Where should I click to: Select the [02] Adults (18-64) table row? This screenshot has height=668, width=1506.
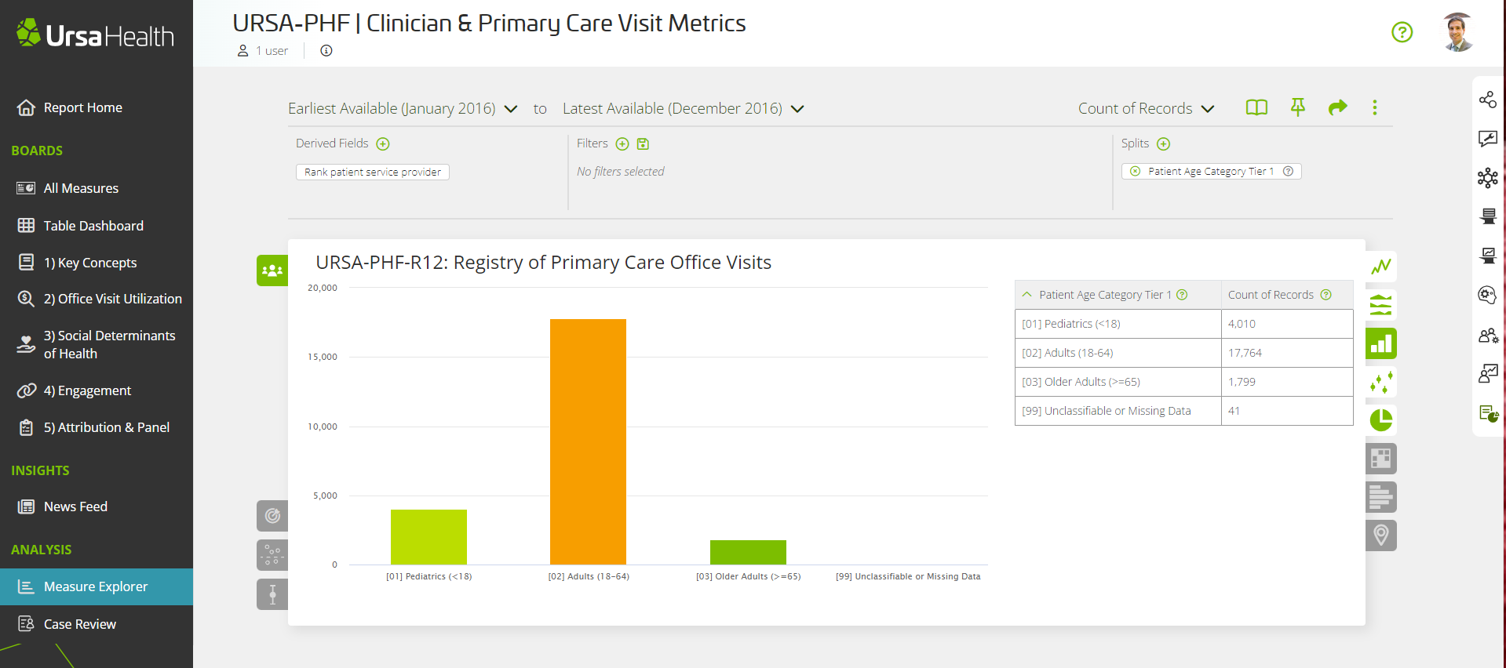pos(1183,353)
